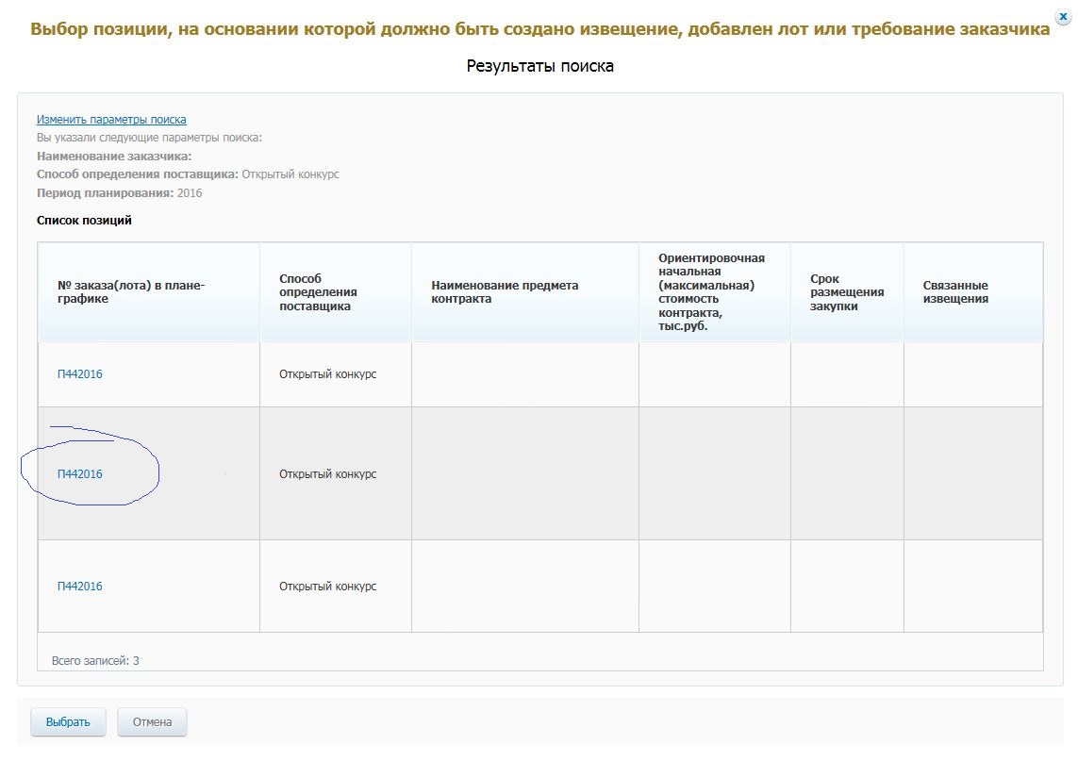Click the 'Ориентировочная начальная (максимальная) стоимость' column header
Screen dimensions: 1078x761
click(712, 292)
